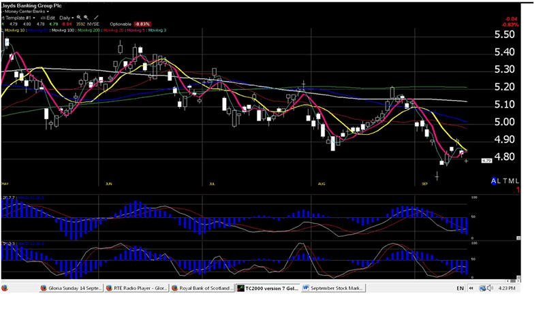The width and height of the screenshot is (545, 324).
Task: Open September Stock Market Word document
Action: coord(334,289)
